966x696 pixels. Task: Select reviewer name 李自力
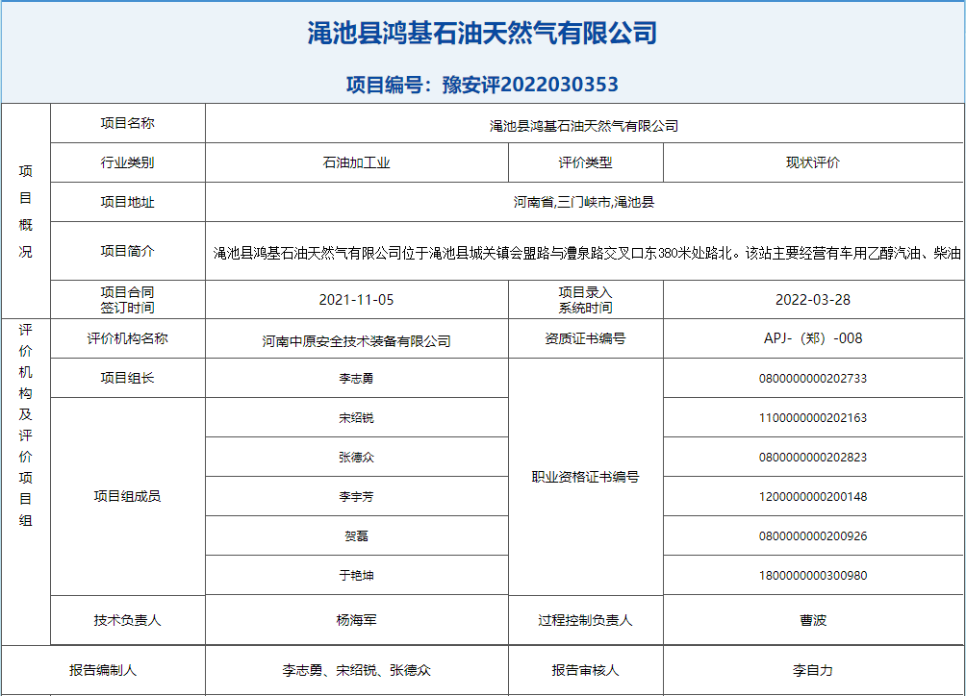point(813,670)
